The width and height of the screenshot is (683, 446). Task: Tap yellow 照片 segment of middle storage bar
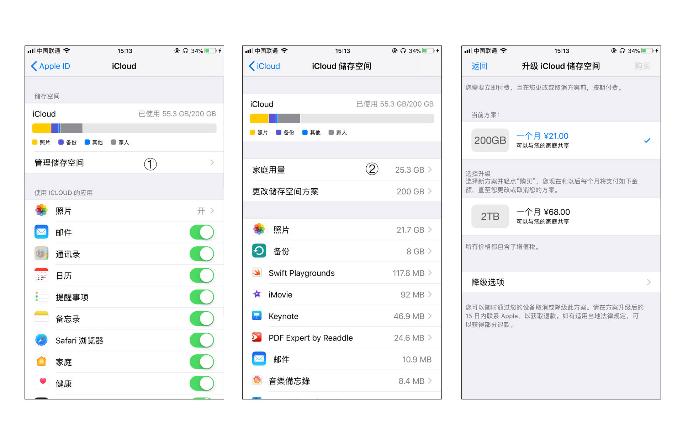pyautogui.click(x=259, y=118)
